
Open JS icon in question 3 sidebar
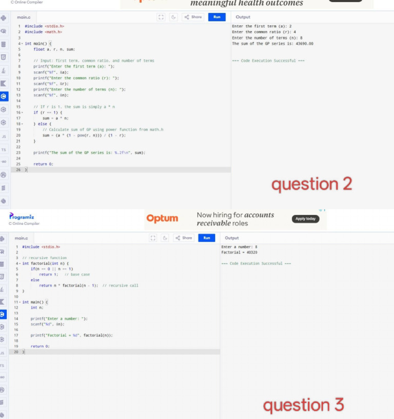pyautogui.click(x=2, y=353)
